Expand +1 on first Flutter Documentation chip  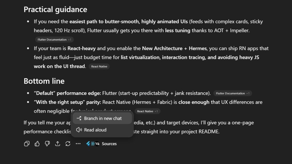coord(70,40)
